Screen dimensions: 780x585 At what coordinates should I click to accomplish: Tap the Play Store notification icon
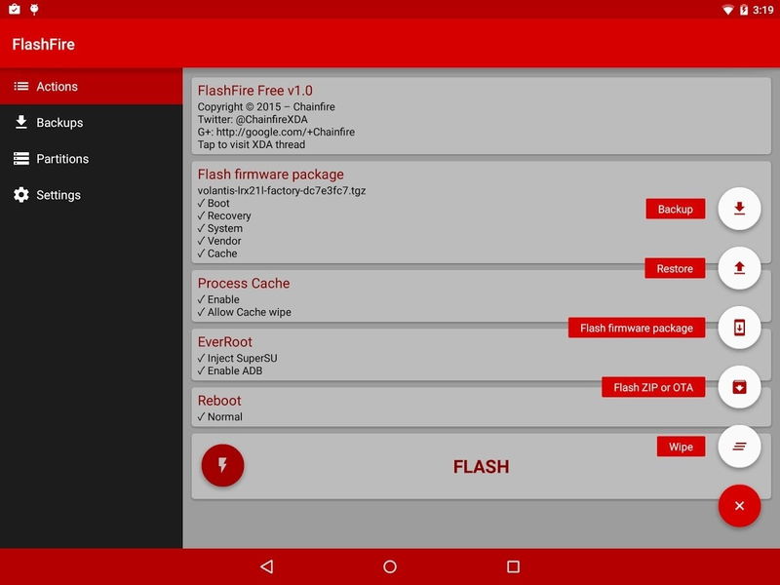[x=15, y=9]
